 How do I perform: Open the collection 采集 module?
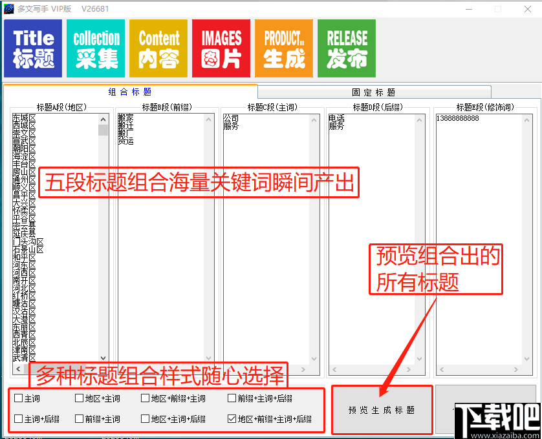tap(95, 48)
